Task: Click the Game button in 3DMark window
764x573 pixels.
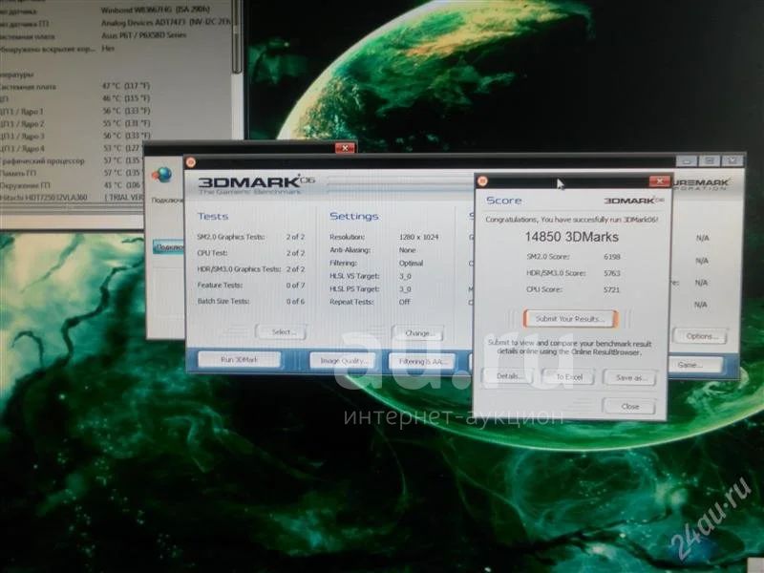Action: 695,365
